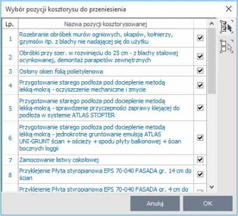Click the deselect all positions icon
Screen dimensions: 238x216
226,46
